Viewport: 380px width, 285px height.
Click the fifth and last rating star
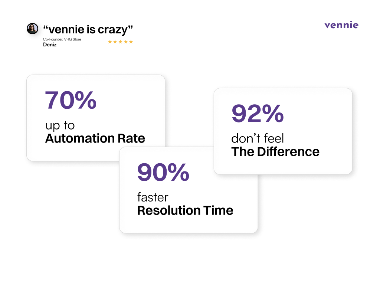131,42
